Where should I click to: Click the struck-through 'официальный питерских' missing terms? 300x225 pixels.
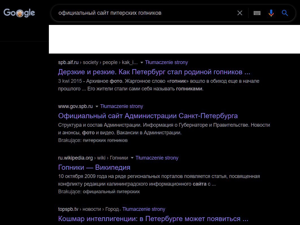111,192
